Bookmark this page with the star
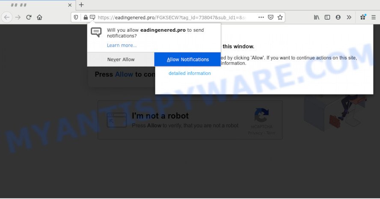The width and height of the screenshot is (380, 199). click(280, 18)
